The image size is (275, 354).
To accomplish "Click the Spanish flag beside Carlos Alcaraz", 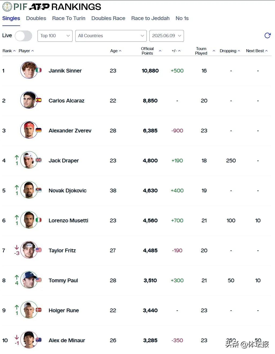I will (39, 100).
